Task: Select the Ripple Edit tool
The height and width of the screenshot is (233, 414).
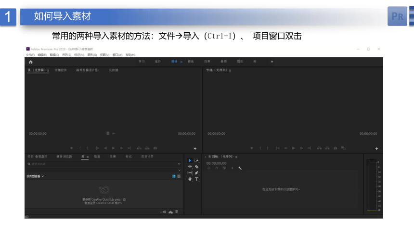Action: pos(190,167)
